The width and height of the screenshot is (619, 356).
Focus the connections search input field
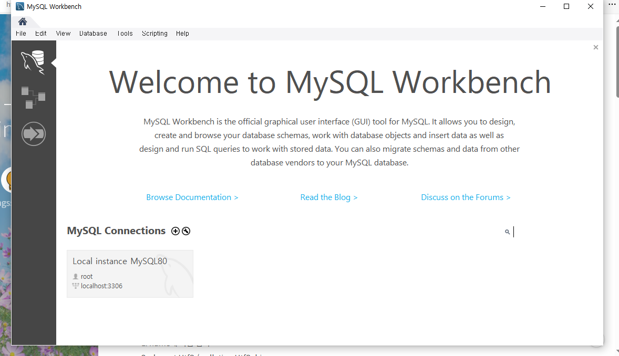(x=553, y=232)
